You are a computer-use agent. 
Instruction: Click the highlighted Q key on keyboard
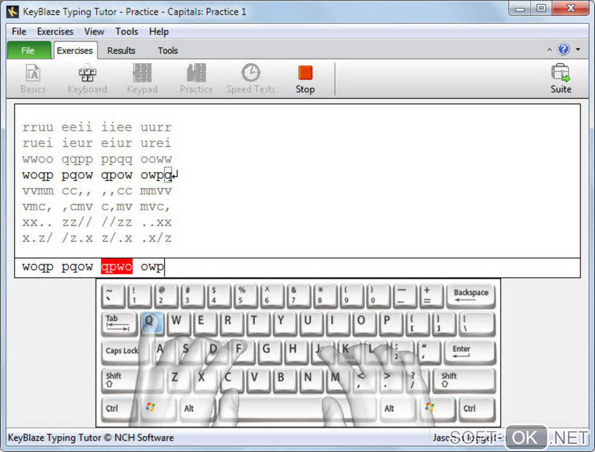pyautogui.click(x=152, y=324)
